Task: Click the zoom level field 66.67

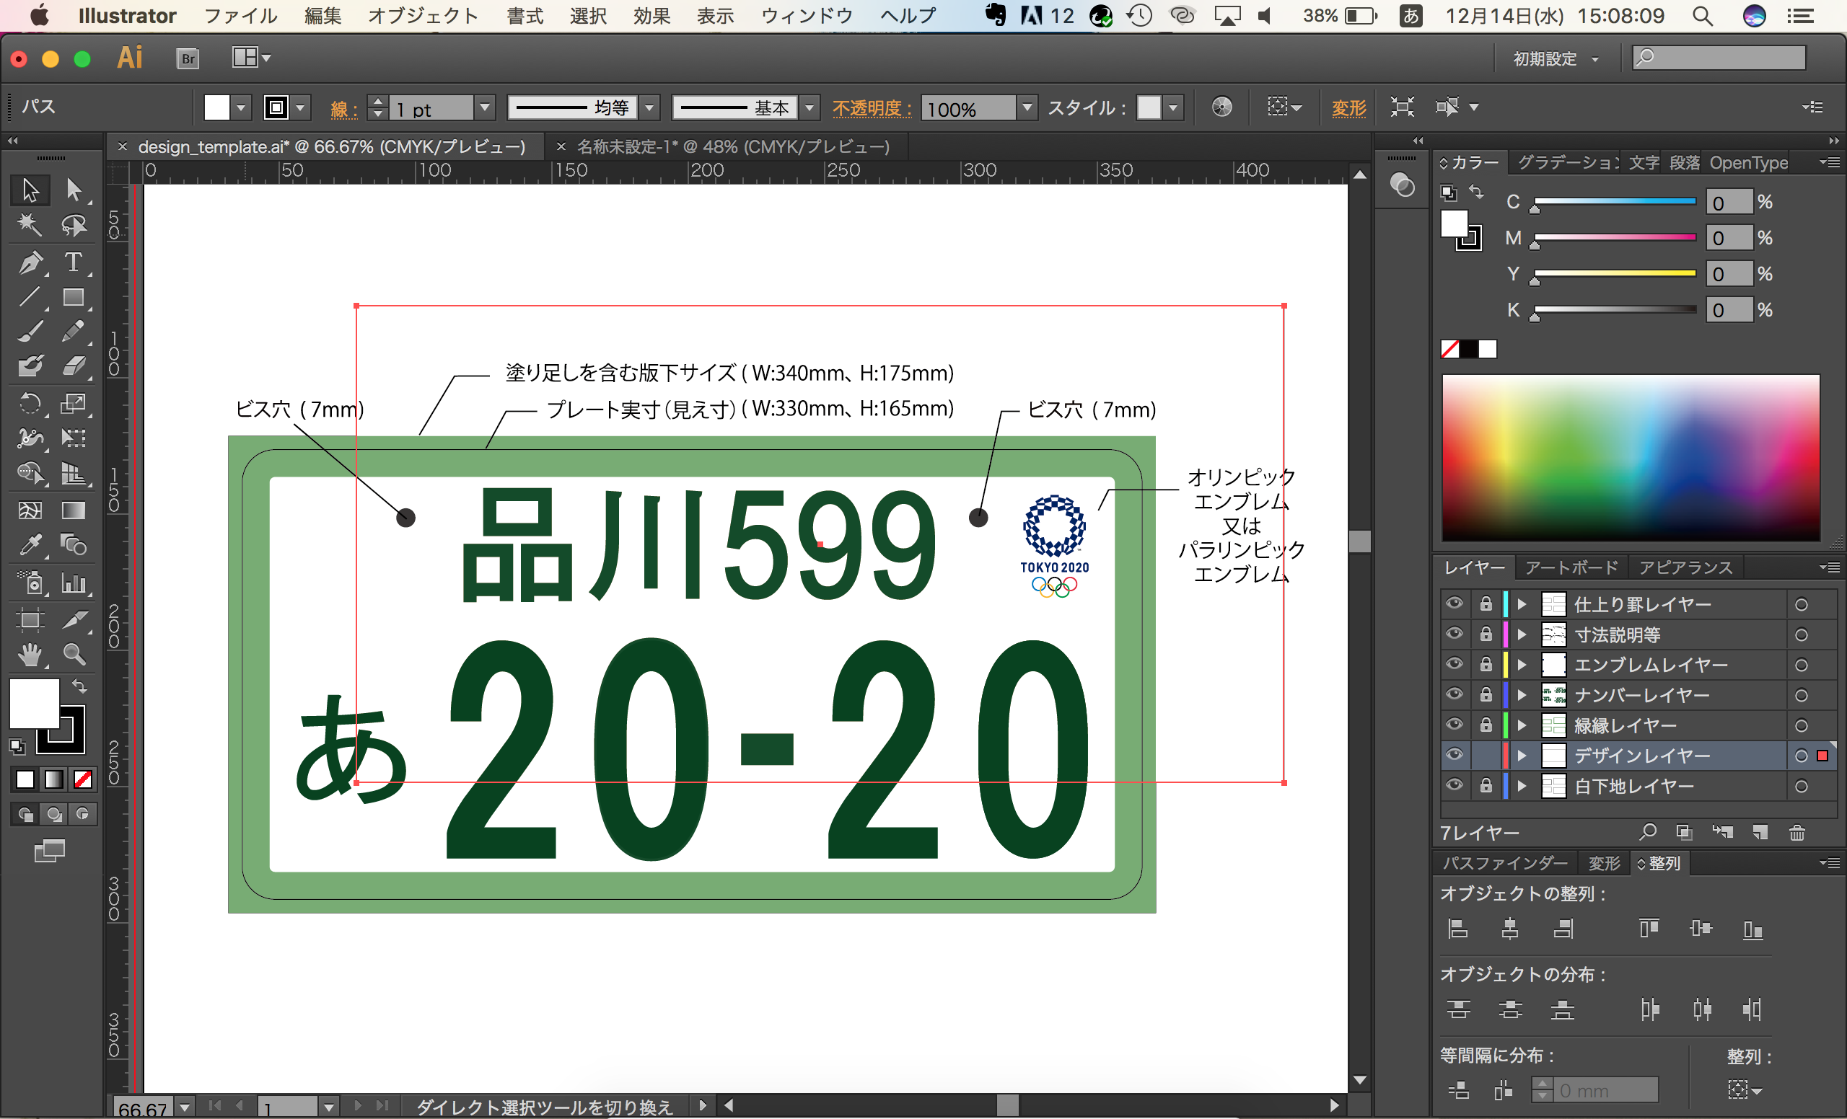Action: [144, 1107]
